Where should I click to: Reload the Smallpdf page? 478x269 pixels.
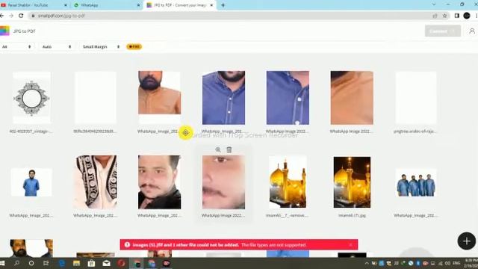[x=21, y=16]
